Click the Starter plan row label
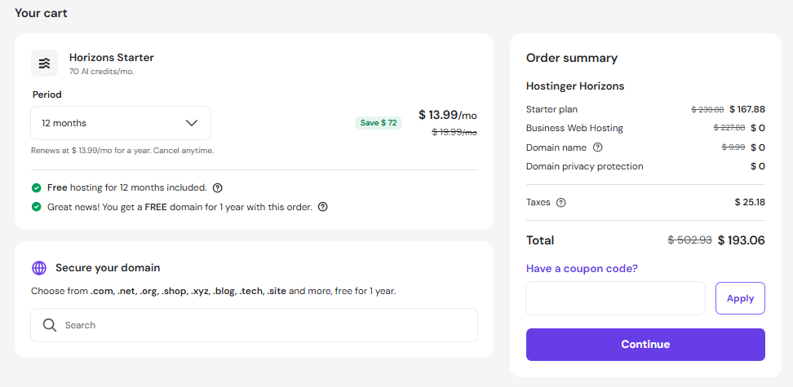Viewport: 793px width, 387px height. pyautogui.click(x=552, y=109)
